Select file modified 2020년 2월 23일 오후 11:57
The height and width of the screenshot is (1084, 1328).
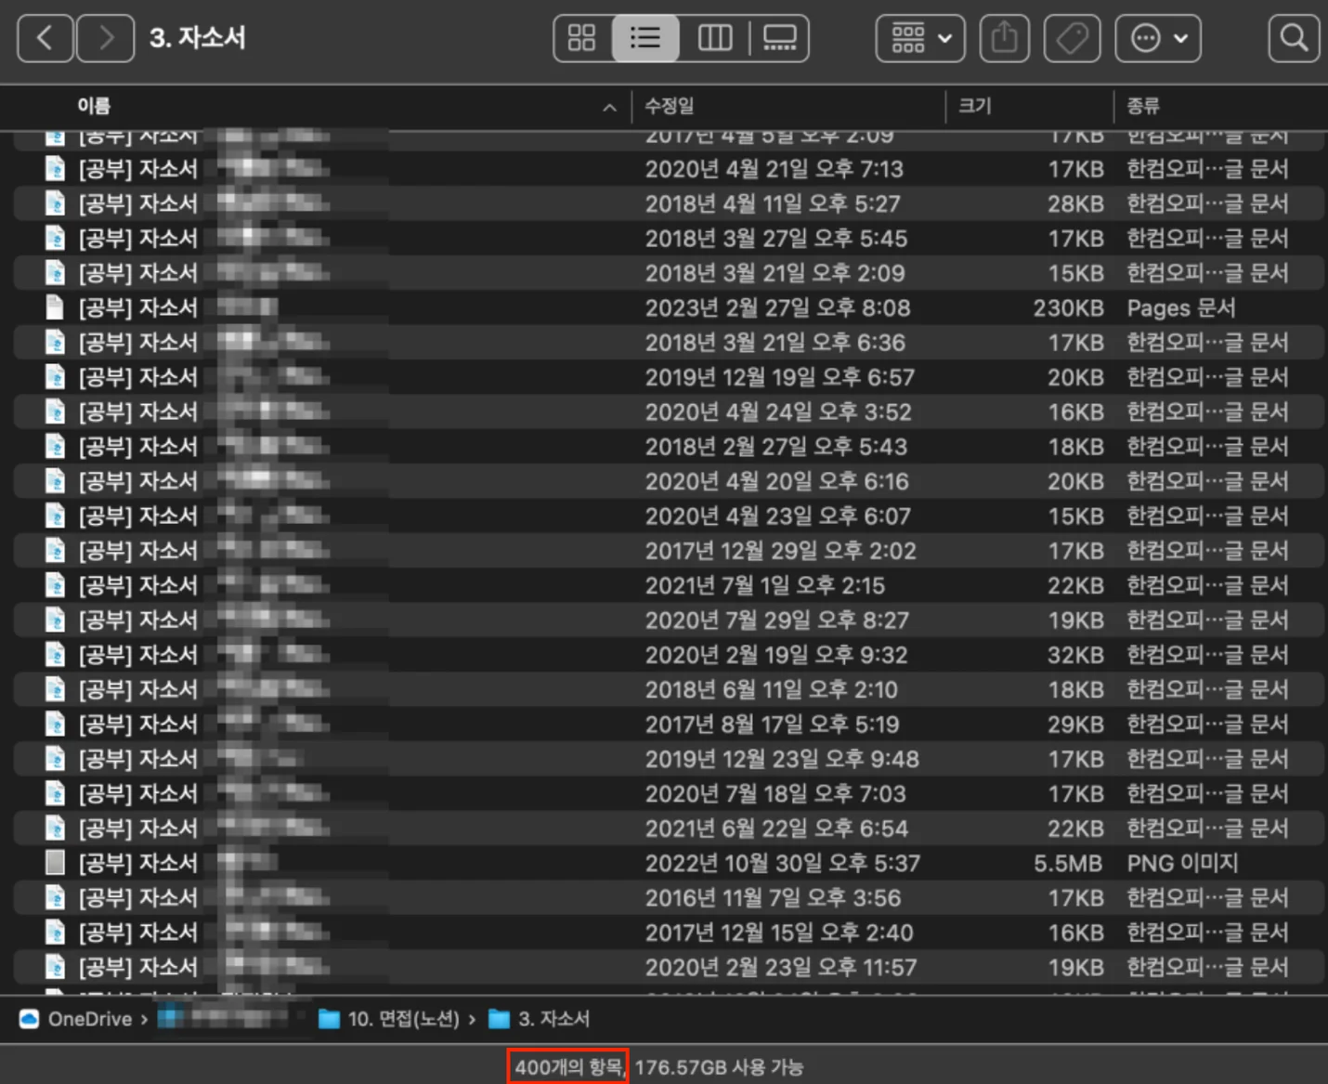pos(669,967)
